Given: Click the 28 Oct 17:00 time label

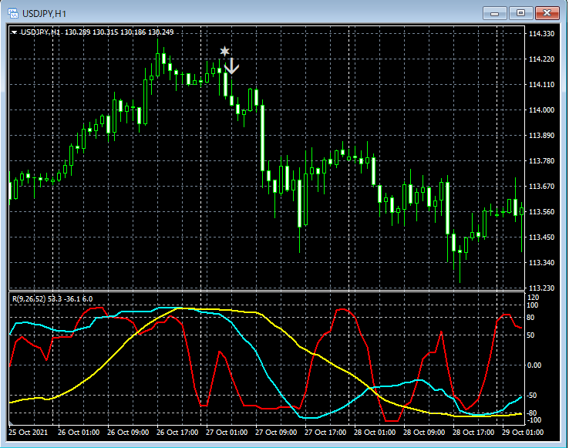Looking at the screenshot, I should [x=473, y=433].
